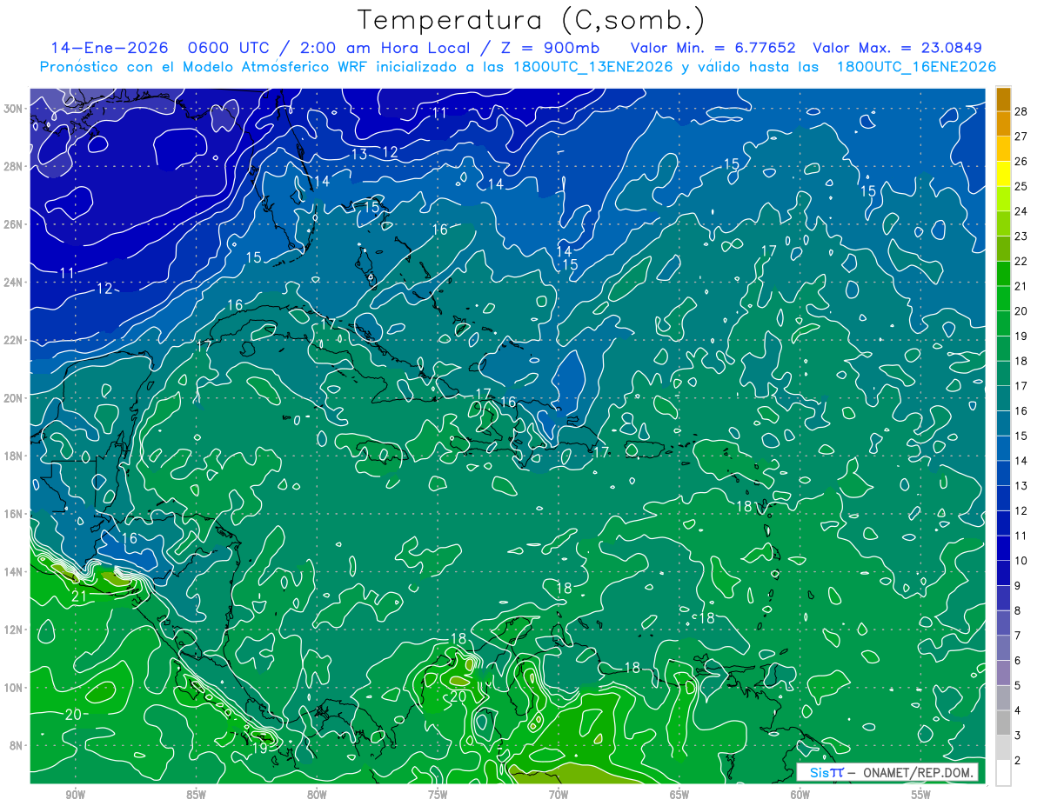The width and height of the screenshot is (1044, 806).
Task: Click the 26N latitude axis label
Action: point(14,224)
